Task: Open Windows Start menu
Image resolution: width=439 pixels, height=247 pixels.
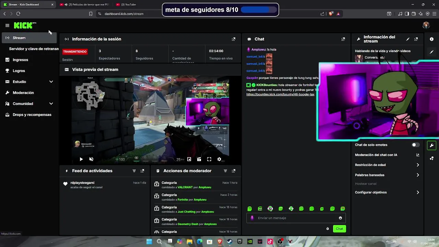Action: (149, 242)
